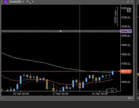Image resolution: width=139 pixels, height=108 pixels.
Task: Click the 5200.0 price axis label
Action: (x=126, y=17)
